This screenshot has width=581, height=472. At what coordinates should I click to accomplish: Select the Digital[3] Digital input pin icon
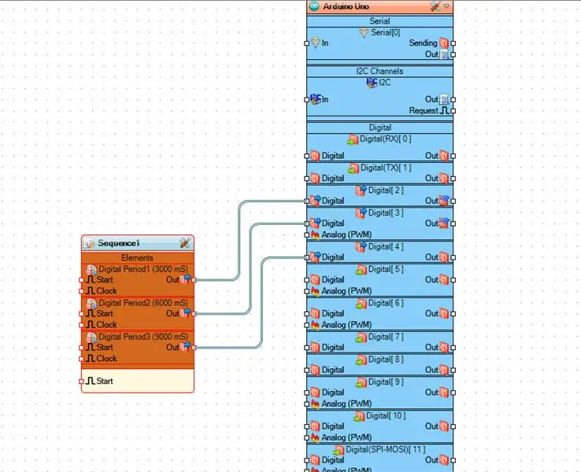[x=316, y=223]
